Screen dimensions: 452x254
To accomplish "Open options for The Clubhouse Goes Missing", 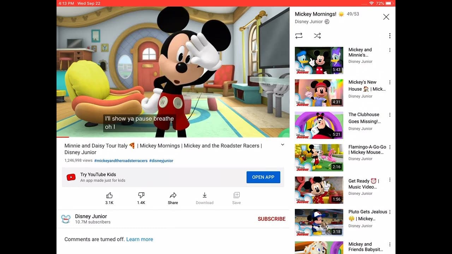I will pyautogui.click(x=390, y=115).
